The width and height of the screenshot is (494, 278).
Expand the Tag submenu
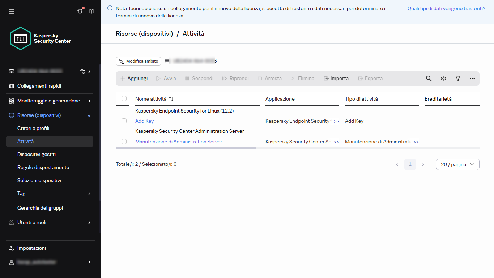89,194
